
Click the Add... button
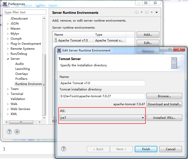148,35
